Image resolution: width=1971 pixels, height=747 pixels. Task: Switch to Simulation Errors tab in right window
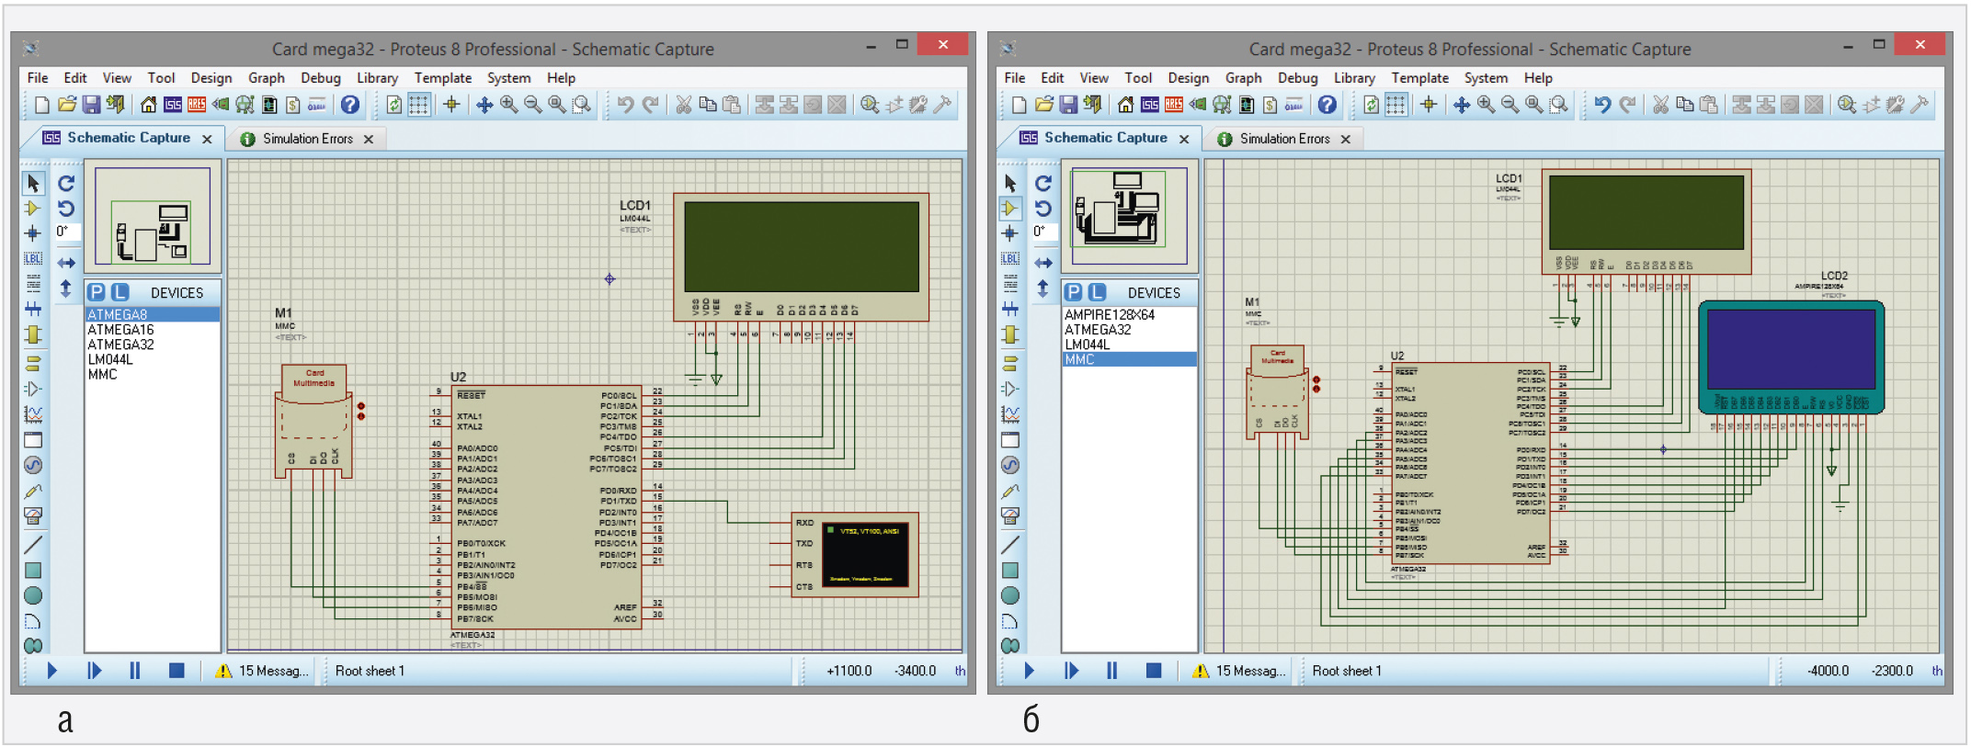(x=1285, y=139)
